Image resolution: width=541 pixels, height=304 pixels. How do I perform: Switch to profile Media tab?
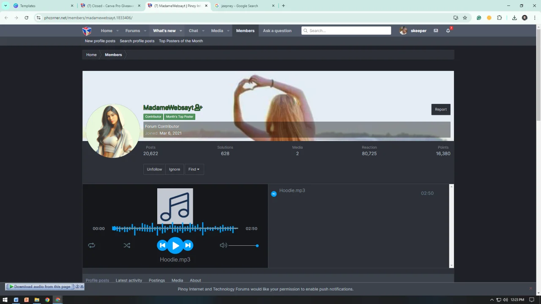coord(177,280)
